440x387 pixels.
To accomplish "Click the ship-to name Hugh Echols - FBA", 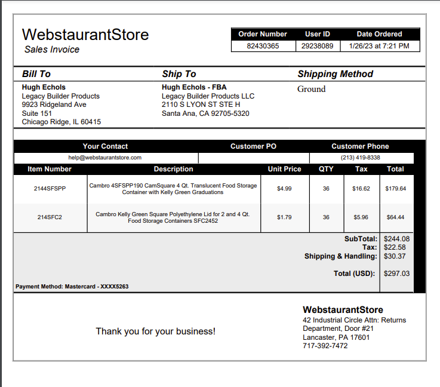I will tap(194, 87).
